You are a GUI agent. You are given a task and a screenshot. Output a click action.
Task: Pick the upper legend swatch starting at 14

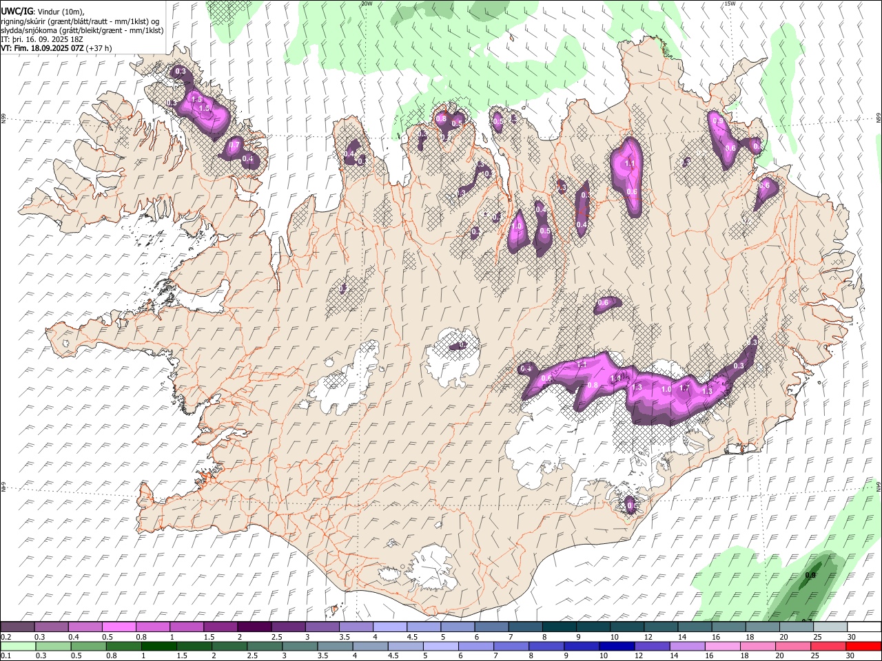(x=695, y=627)
